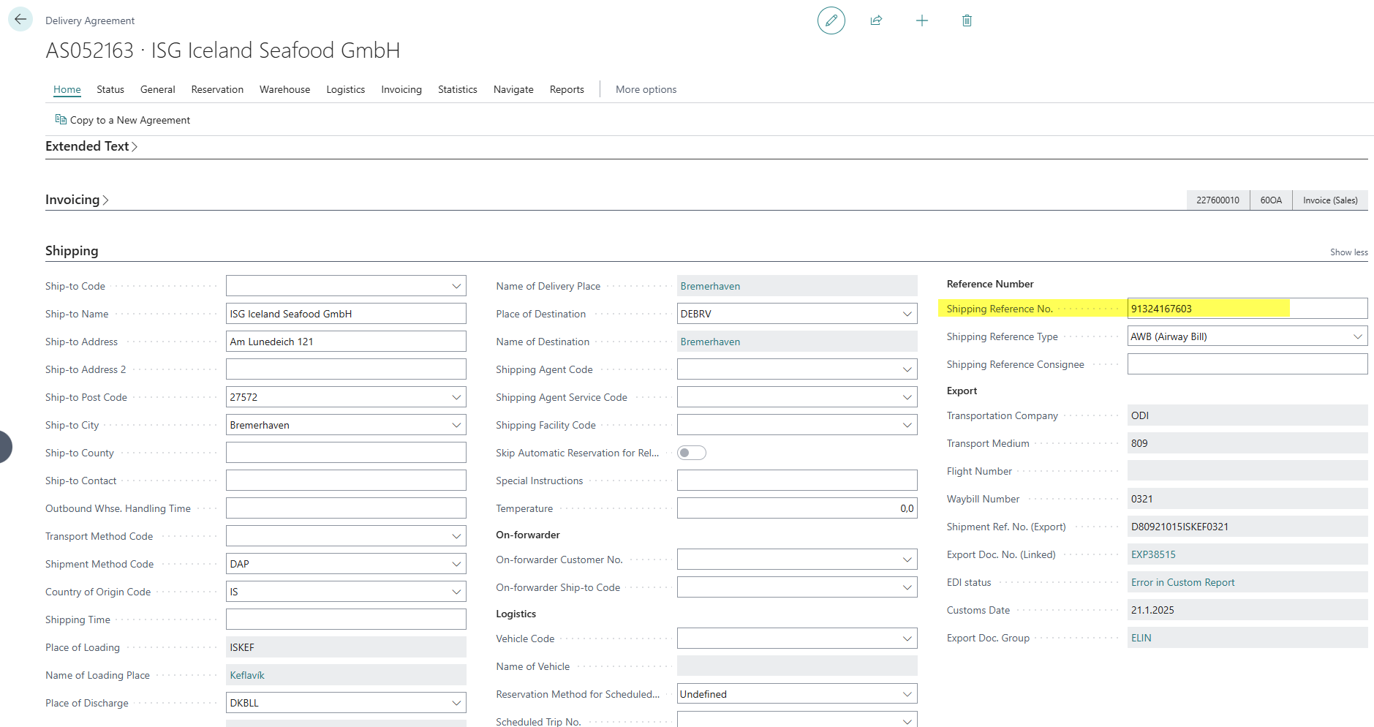This screenshot has height=727, width=1374.
Task: Click the back arrow icon
Action: (20, 20)
